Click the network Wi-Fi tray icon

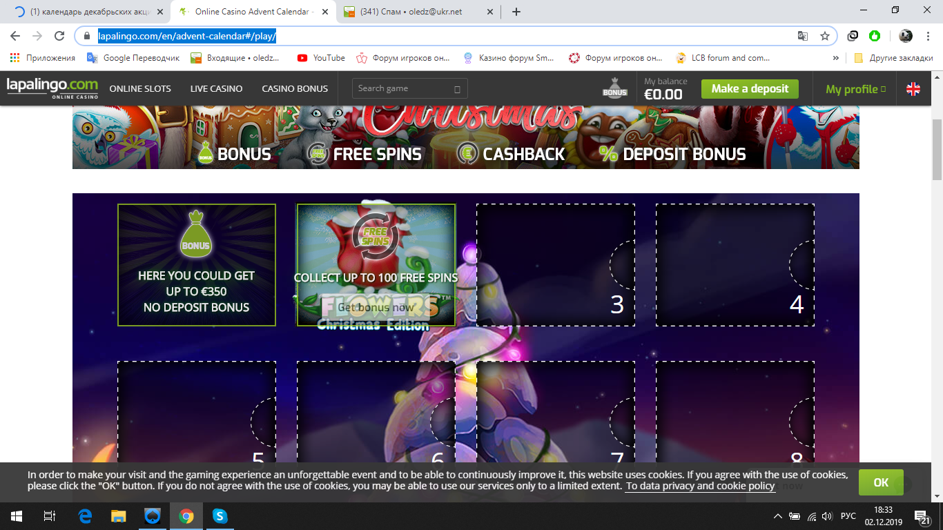(x=812, y=516)
